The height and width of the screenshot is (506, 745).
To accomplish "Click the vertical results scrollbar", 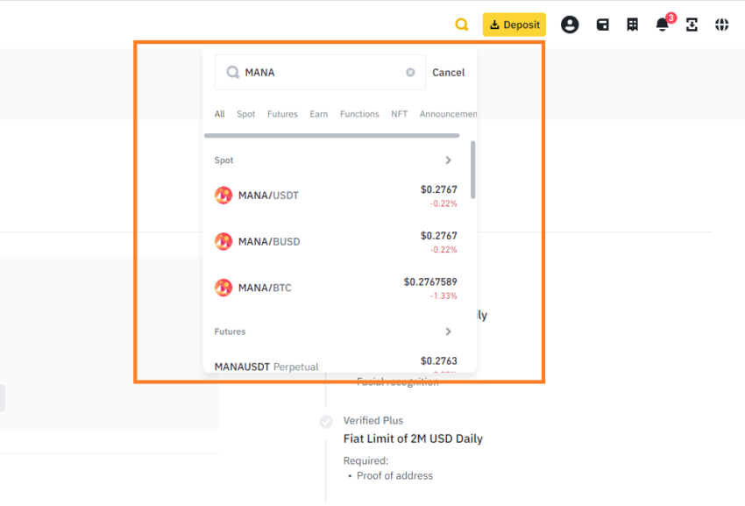I will click(472, 170).
